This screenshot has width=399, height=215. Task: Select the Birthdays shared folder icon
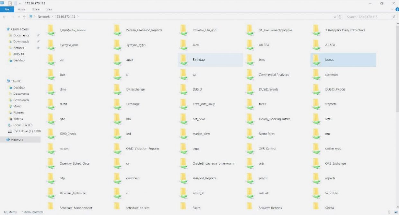click(184, 60)
